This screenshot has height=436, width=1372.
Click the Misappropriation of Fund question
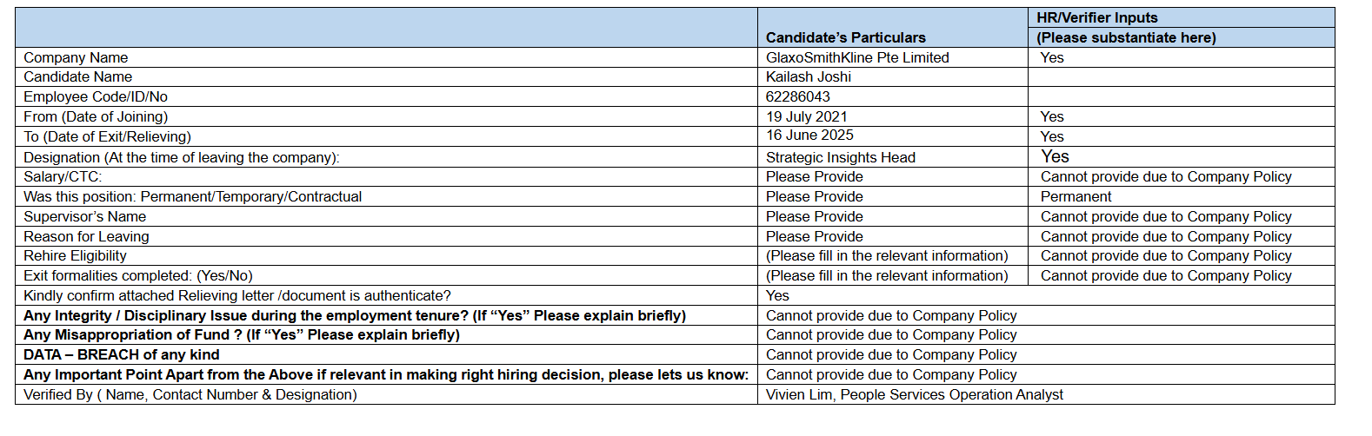coord(242,334)
